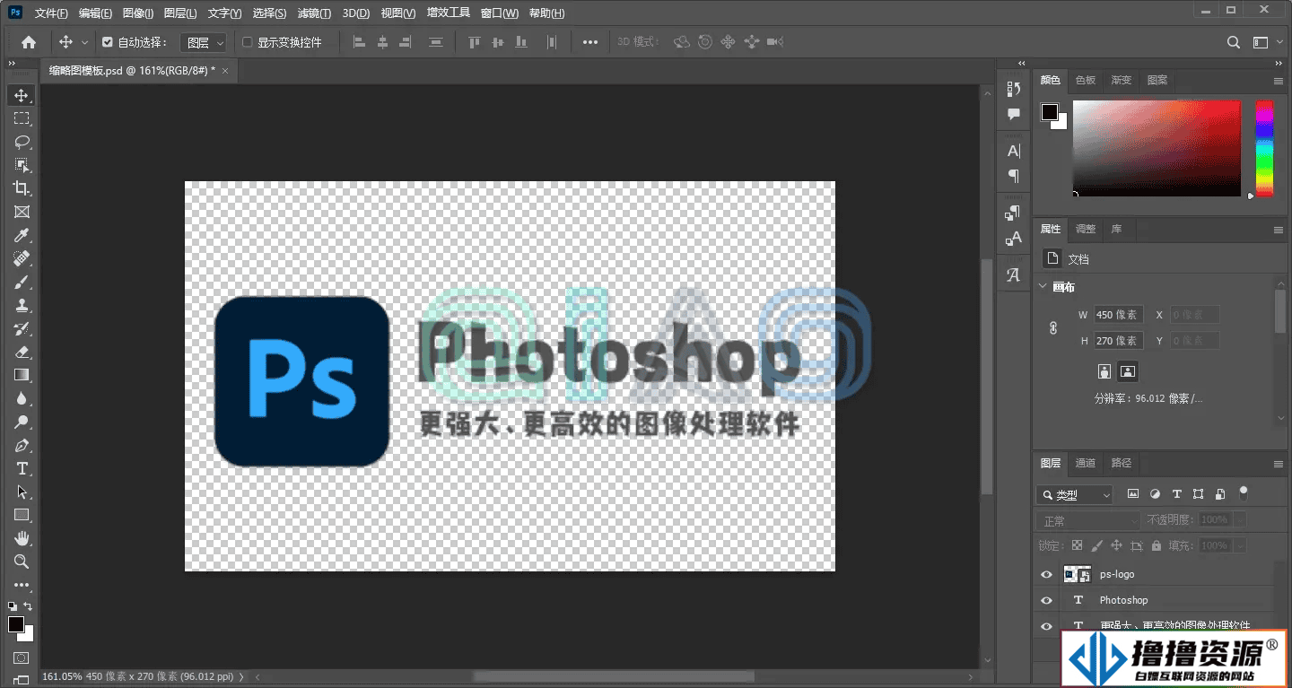Viewport: 1292px width, 688px height.
Task: Select the Pen tool
Action: 22,445
